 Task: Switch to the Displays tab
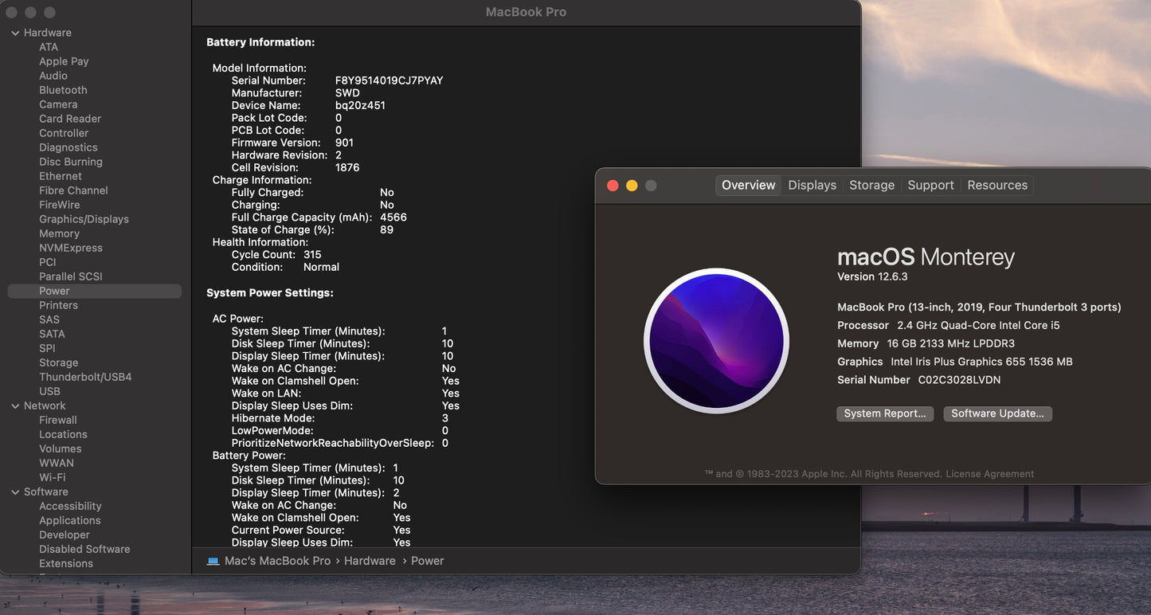[812, 185]
